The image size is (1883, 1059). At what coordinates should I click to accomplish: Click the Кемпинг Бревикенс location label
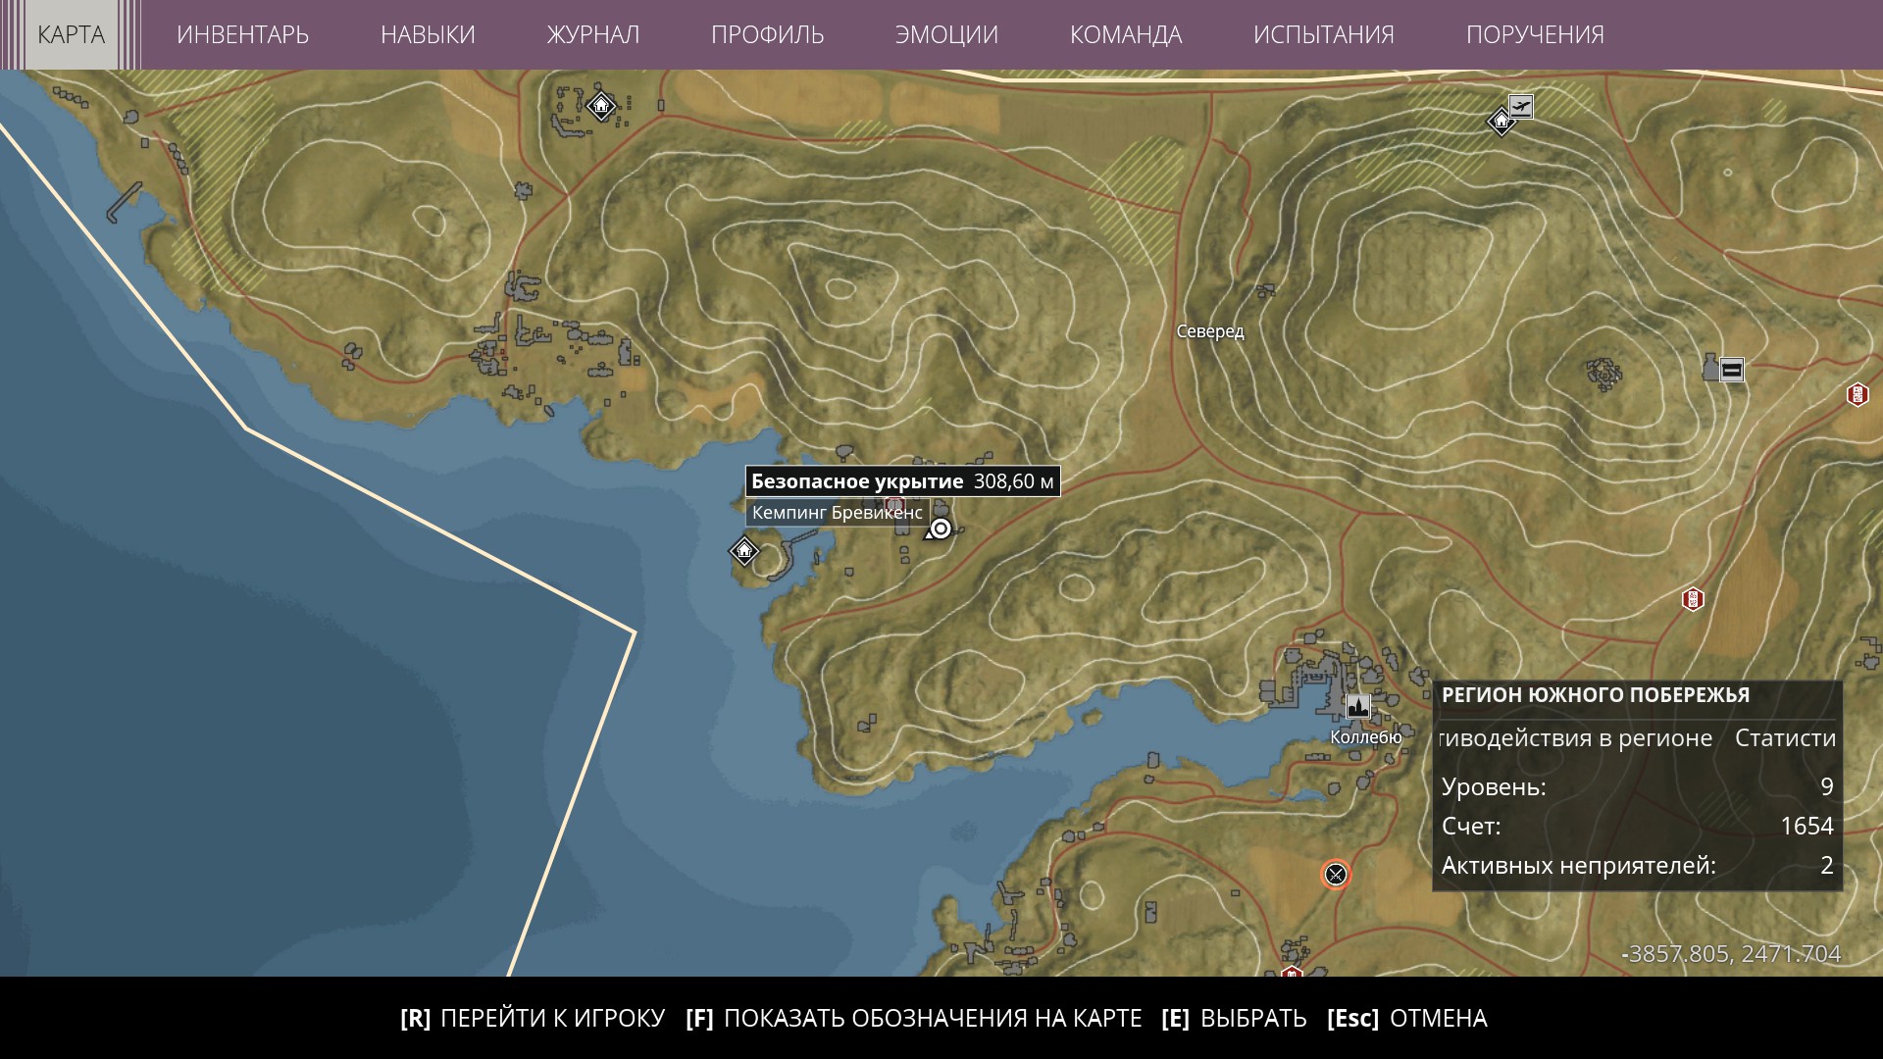(838, 513)
